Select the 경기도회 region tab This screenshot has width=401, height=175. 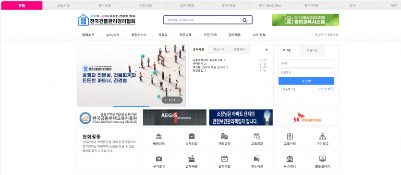pyautogui.click(x=105, y=5)
